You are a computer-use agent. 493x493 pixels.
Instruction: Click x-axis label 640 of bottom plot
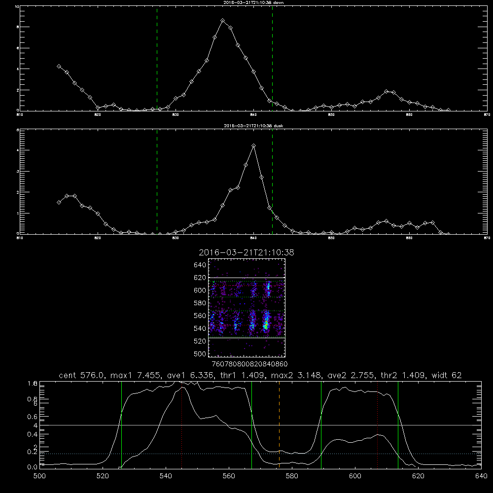481,476
